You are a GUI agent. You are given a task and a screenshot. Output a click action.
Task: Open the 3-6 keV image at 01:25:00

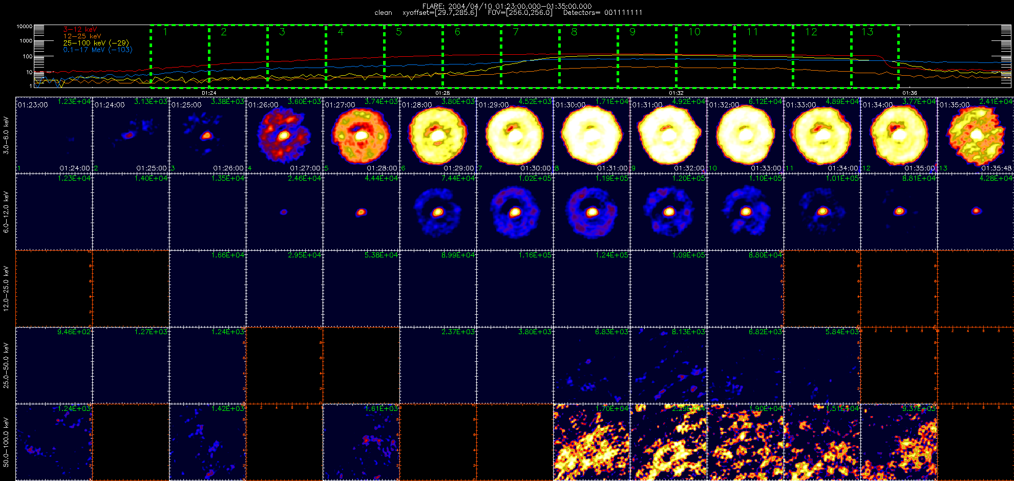pos(207,135)
